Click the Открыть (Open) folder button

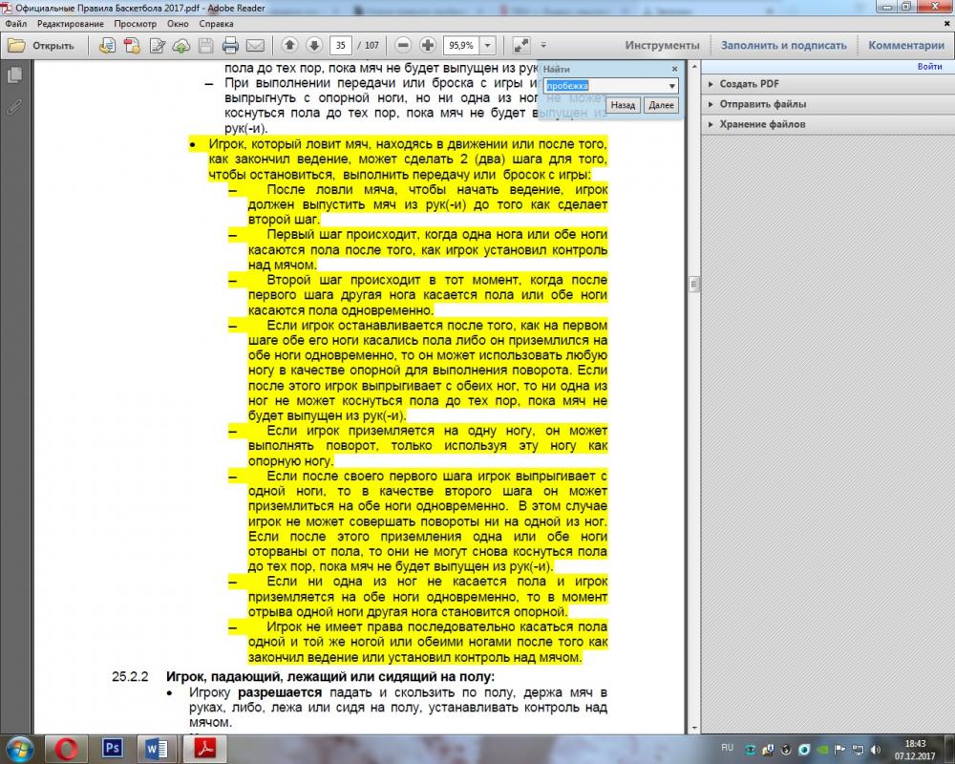pos(42,45)
